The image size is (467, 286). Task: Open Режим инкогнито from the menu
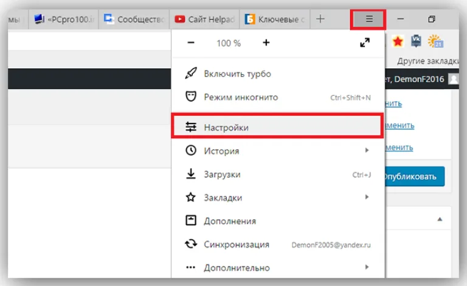coord(277,97)
